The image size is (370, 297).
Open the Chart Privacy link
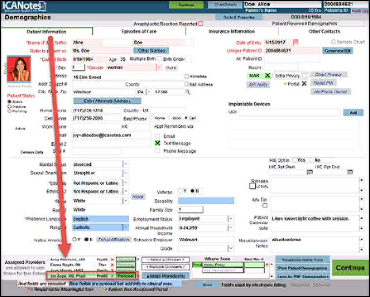pyautogui.click(x=329, y=74)
